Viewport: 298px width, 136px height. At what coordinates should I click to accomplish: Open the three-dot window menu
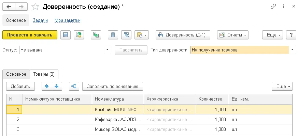(283, 6)
